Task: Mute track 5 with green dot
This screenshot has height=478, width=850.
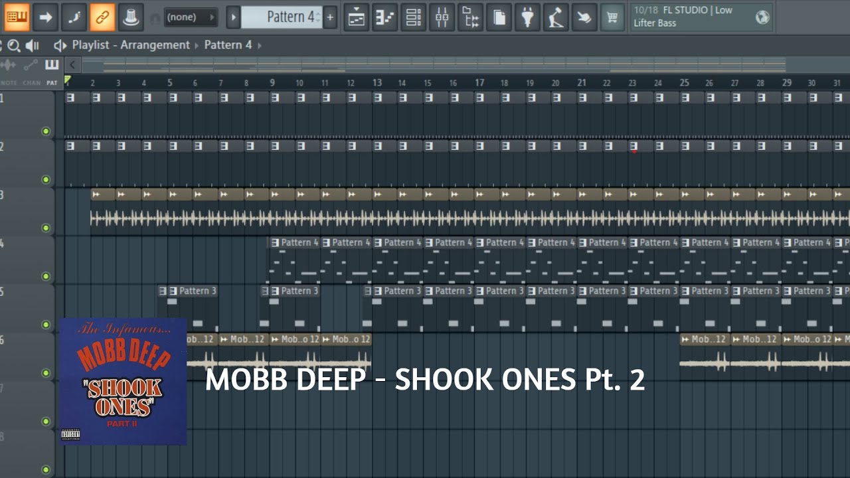Action: 46,325
